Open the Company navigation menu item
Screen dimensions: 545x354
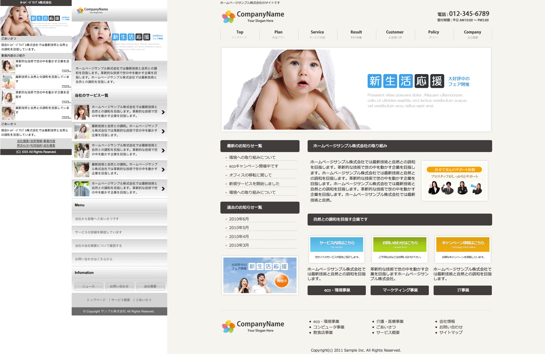[x=472, y=34]
